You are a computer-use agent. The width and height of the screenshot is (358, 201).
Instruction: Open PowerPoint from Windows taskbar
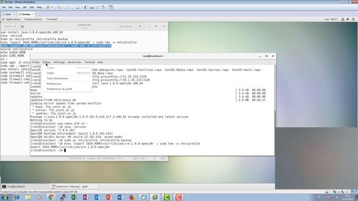[109, 197]
